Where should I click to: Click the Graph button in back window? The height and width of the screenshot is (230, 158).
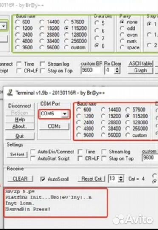coord(141,70)
